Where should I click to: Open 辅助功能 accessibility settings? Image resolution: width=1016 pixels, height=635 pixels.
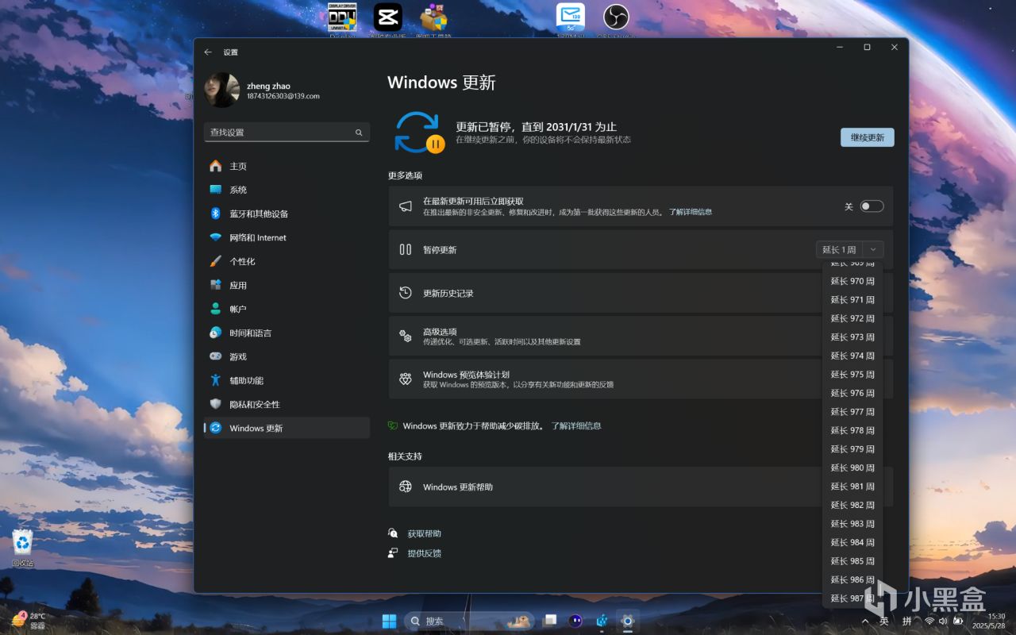(x=287, y=380)
